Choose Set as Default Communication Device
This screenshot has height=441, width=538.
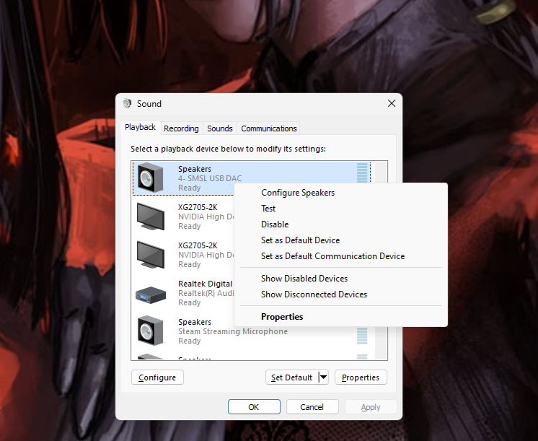pyautogui.click(x=332, y=256)
